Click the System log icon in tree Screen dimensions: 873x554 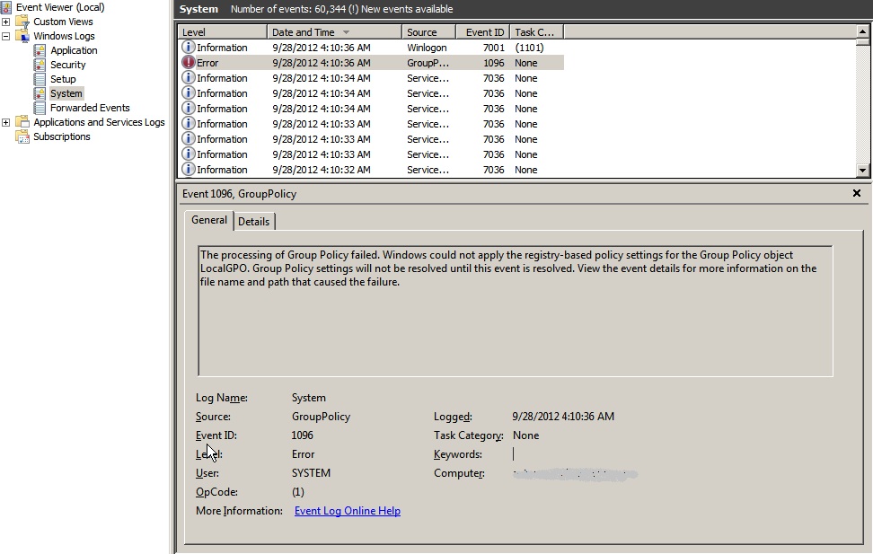click(40, 93)
